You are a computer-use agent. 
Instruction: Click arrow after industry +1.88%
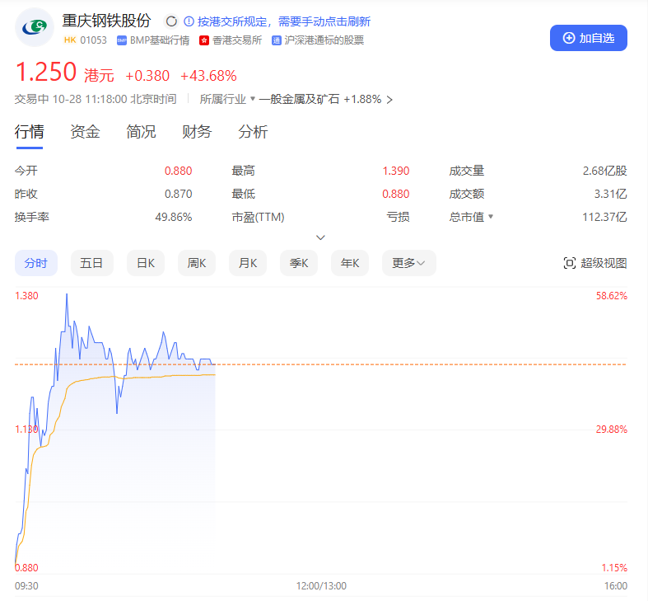tap(389, 100)
